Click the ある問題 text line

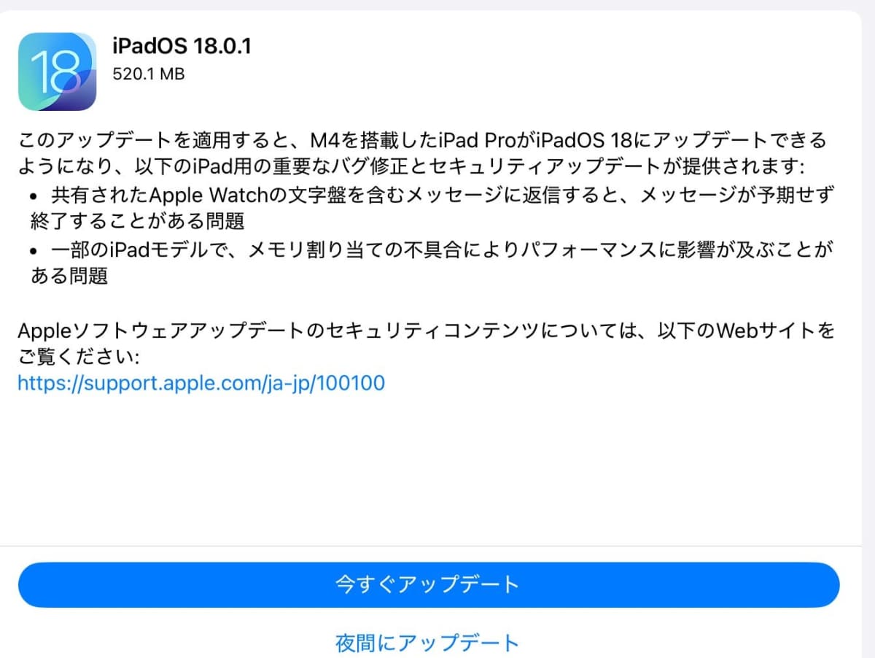coord(69,276)
